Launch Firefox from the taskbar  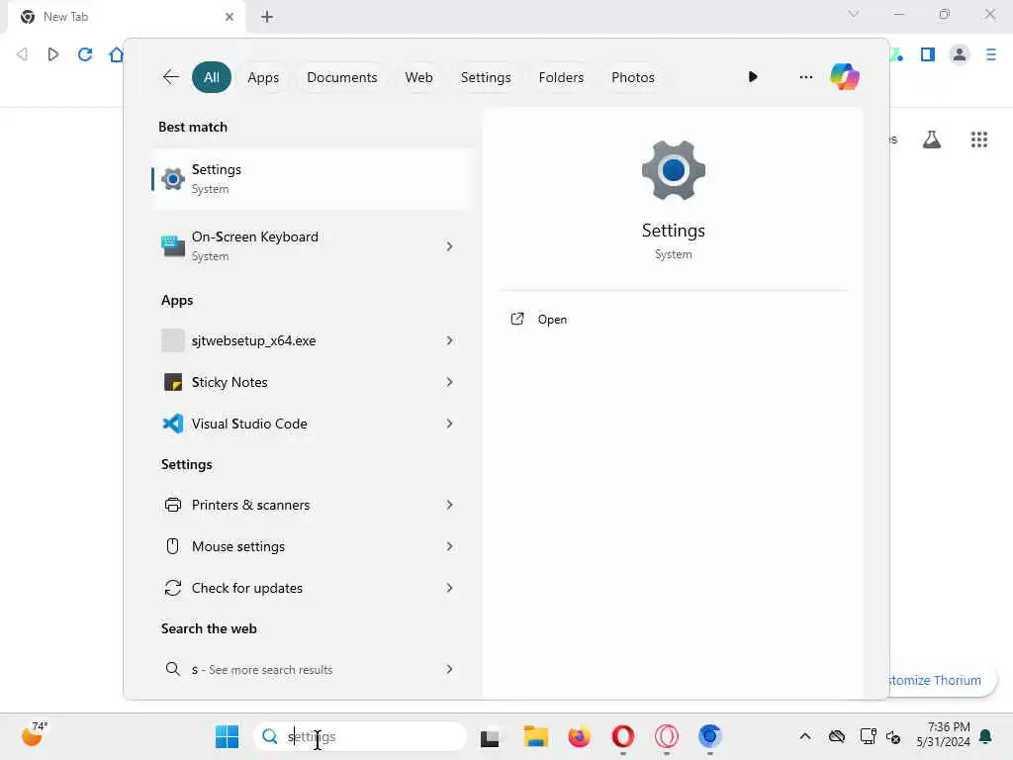pyautogui.click(x=579, y=736)
